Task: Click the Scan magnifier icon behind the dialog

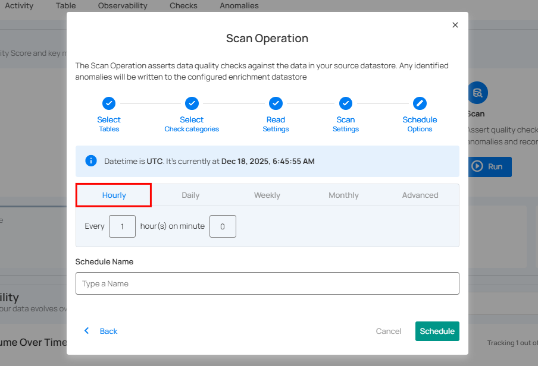Action: click(477, 93)
